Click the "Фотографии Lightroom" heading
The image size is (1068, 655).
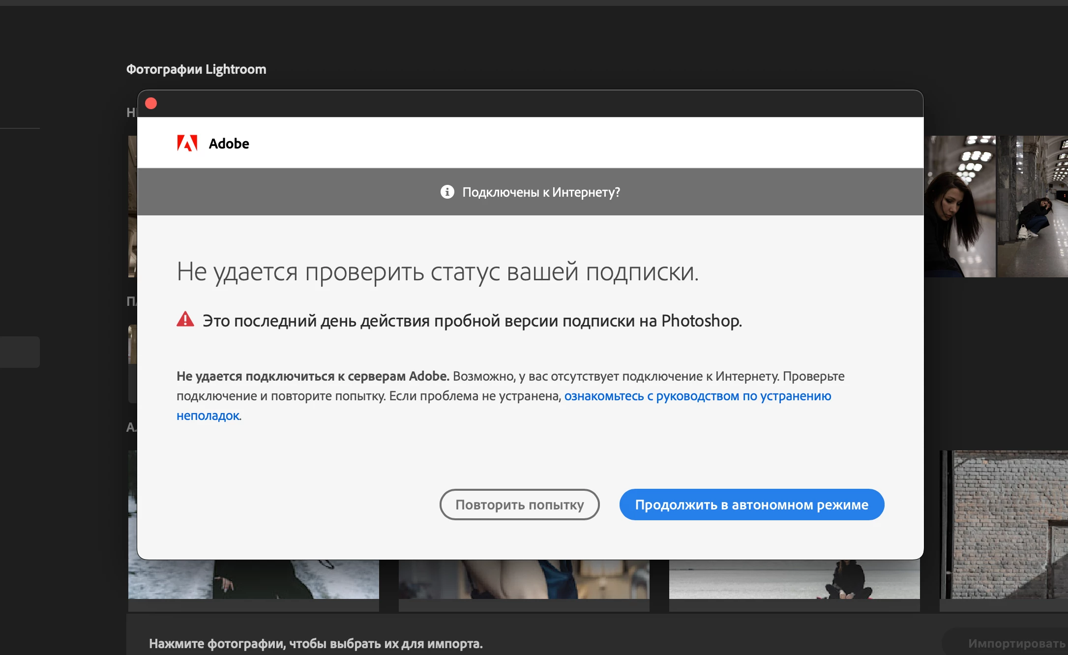pos(196,69)
